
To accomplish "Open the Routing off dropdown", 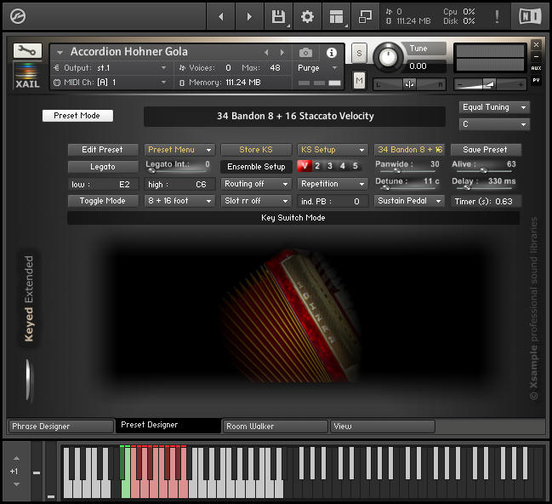I will tap(256, 184).
